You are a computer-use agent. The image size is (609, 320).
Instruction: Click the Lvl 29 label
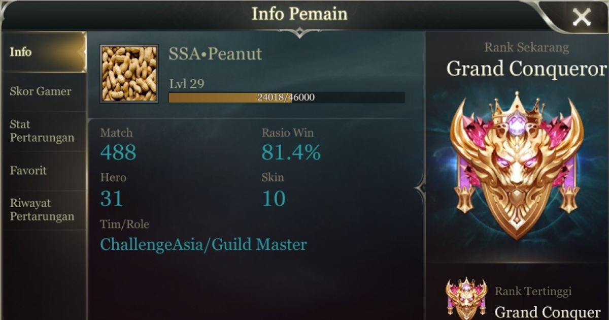click(x=187, y=84)
